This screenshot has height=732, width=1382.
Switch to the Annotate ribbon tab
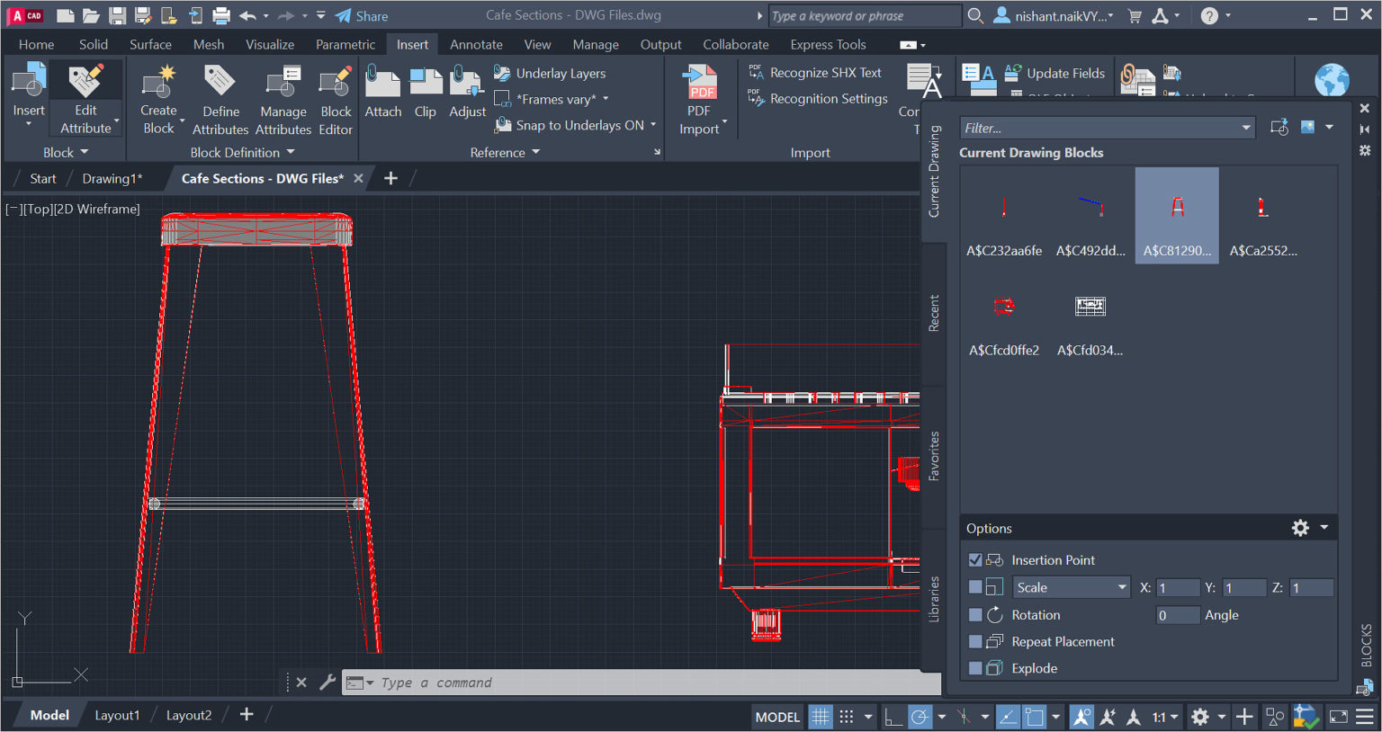tap(476, 43)
